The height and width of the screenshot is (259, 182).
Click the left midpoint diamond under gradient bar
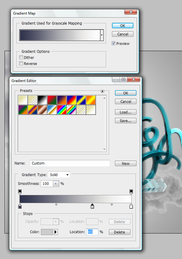pos(56,204)
